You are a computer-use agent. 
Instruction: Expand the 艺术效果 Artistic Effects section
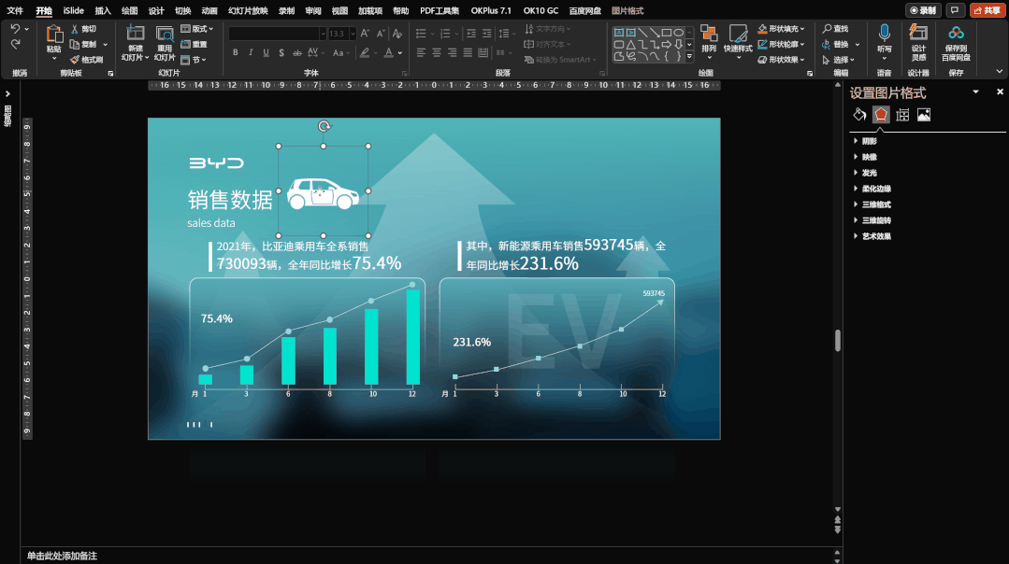pos(872,236)
